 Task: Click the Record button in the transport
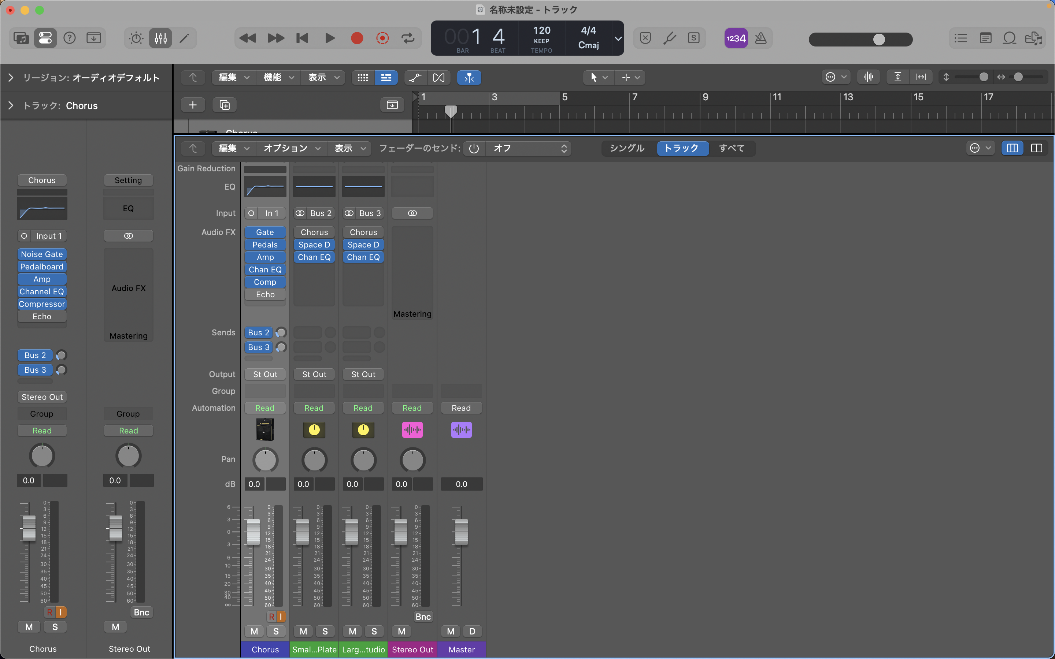click(x=356, y=38)
